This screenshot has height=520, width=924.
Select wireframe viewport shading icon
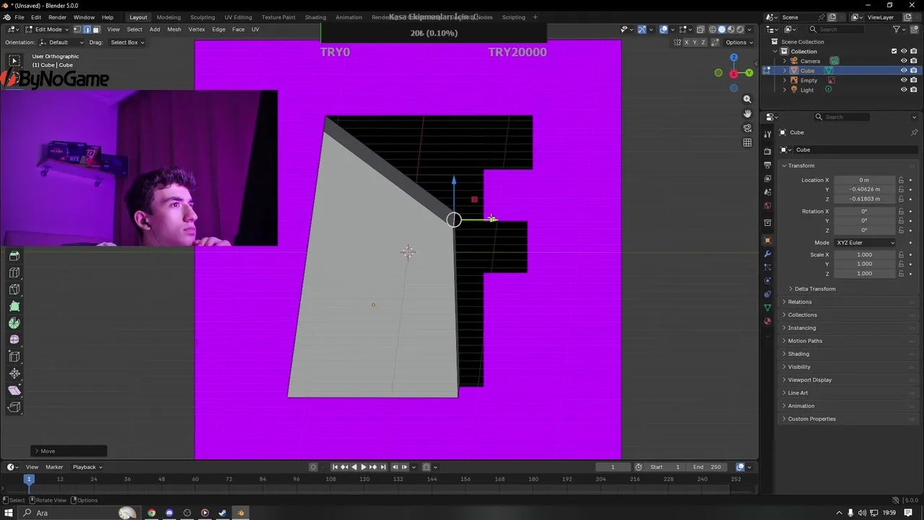(712, 30)
